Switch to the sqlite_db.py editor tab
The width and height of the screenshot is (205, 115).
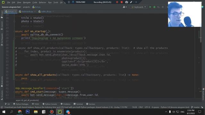click(46, 11)
